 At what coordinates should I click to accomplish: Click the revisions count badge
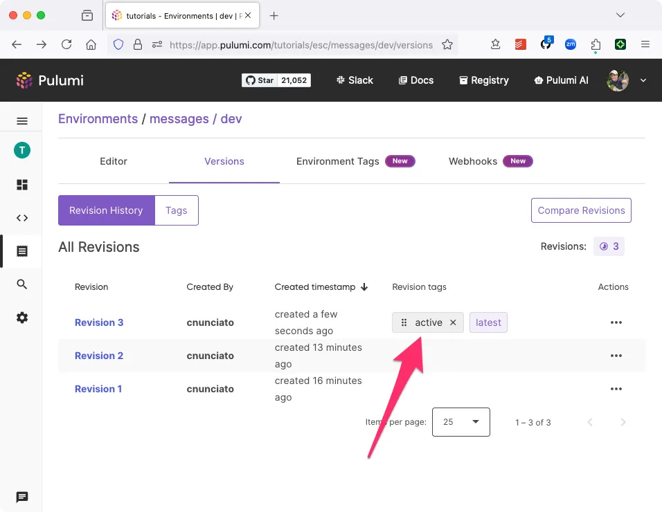[609, 246]
